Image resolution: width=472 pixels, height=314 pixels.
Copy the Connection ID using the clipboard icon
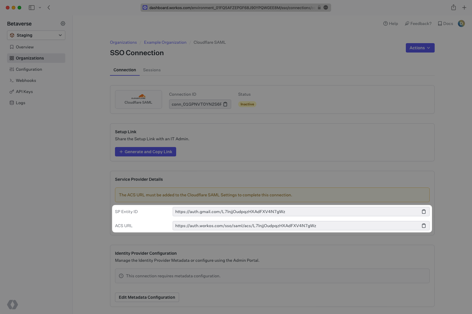coord(225,104)
